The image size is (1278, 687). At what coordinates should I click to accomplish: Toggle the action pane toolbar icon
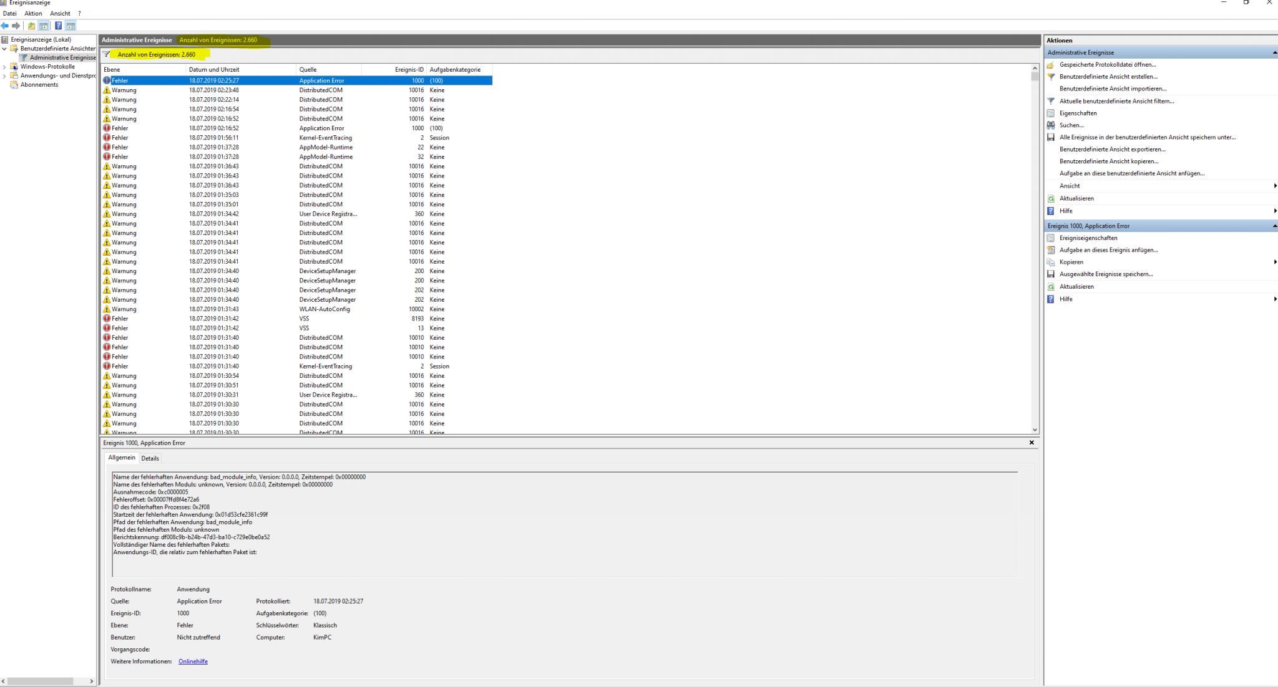click(71, 26)
